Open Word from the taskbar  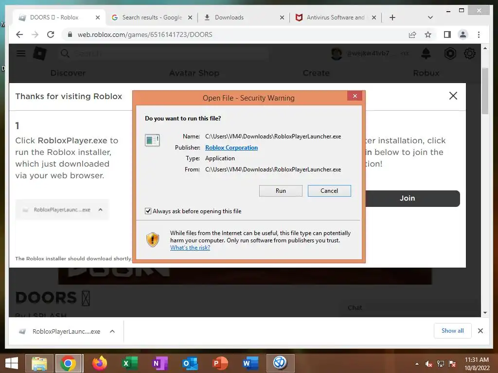250,363
